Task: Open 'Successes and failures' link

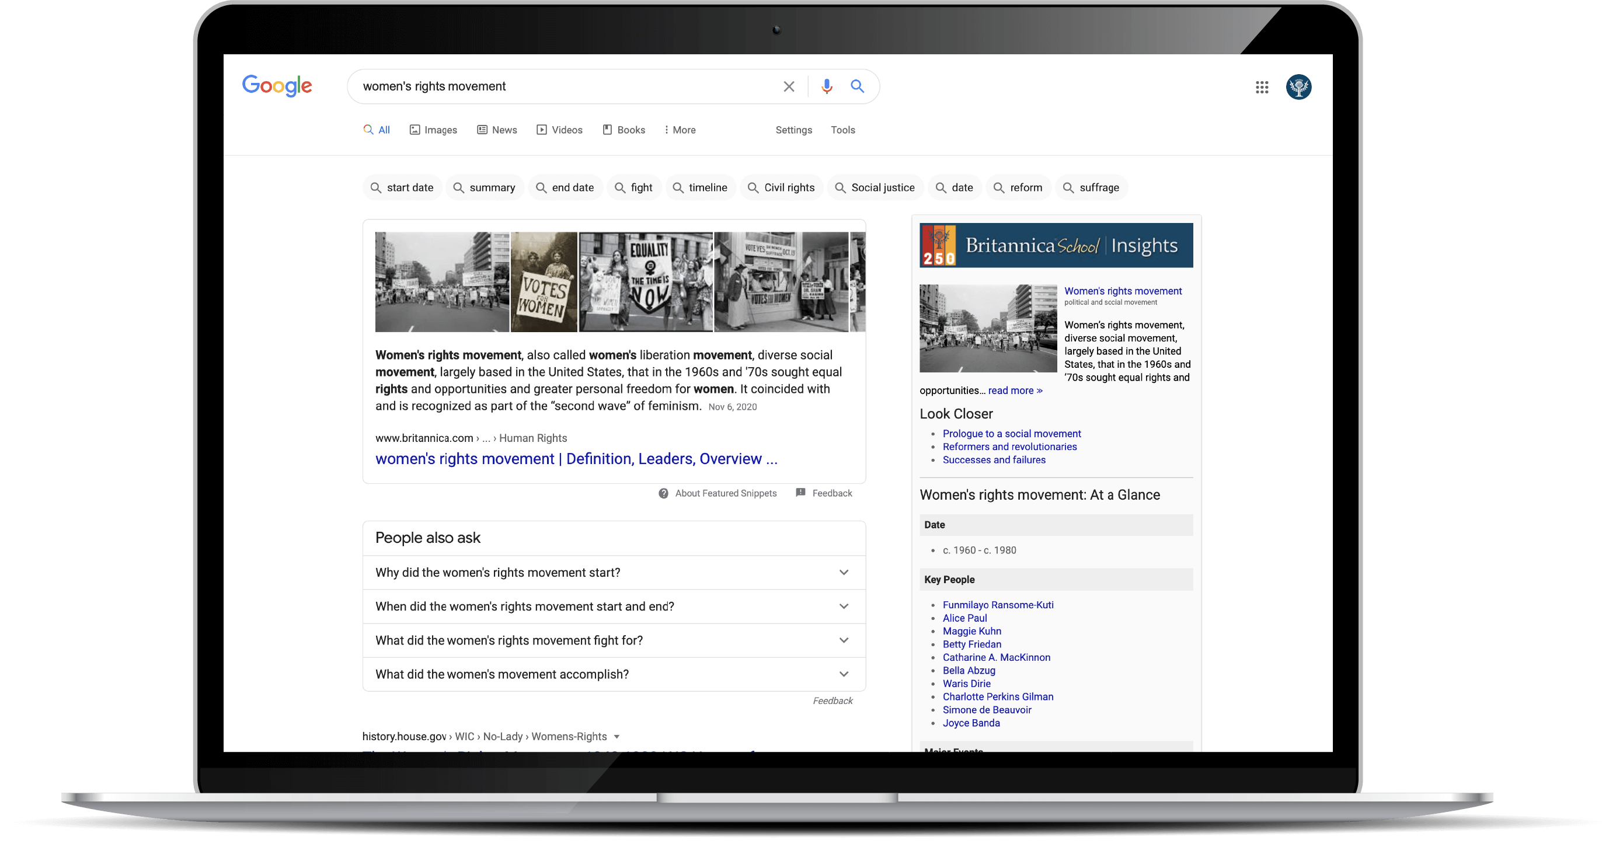Action: 994,460
